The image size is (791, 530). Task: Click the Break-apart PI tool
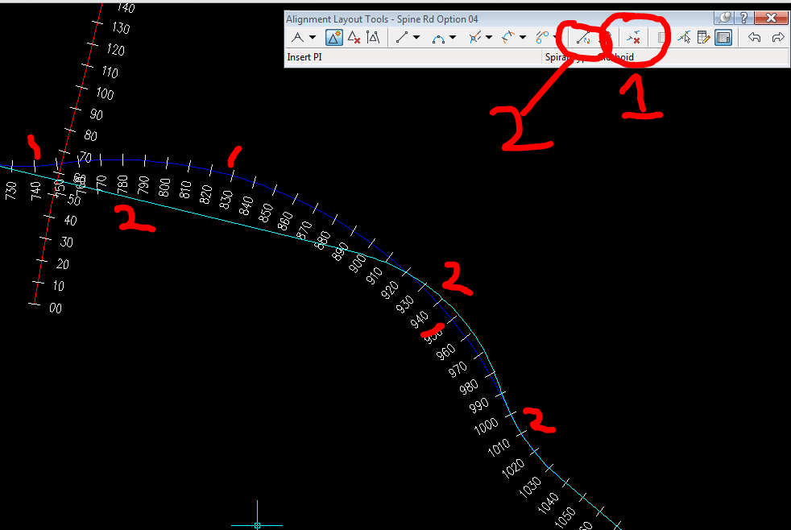tap(374, 37)
